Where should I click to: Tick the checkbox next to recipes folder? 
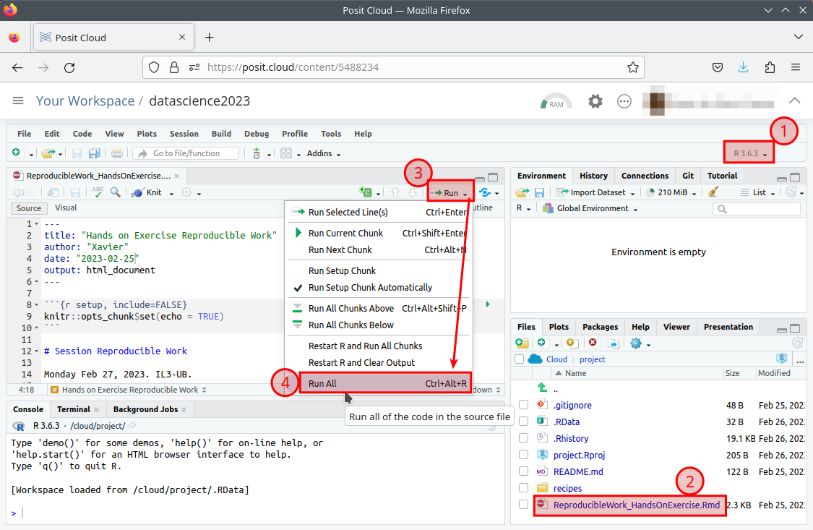point(524,487)
